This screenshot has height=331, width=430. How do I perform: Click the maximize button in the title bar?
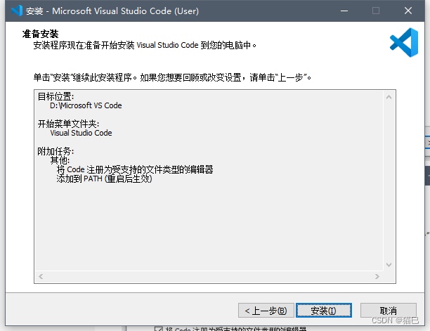tap(376, 11)
